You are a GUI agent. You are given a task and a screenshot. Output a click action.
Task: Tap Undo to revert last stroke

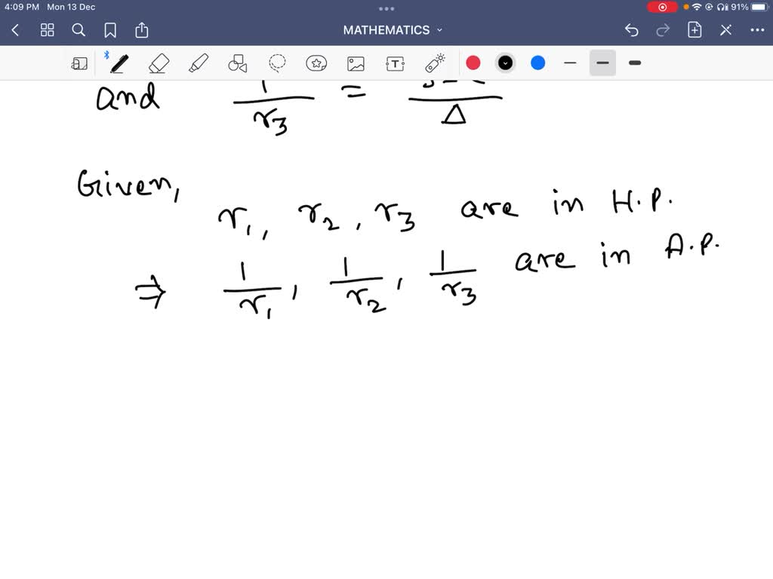[x=632, y=29]
